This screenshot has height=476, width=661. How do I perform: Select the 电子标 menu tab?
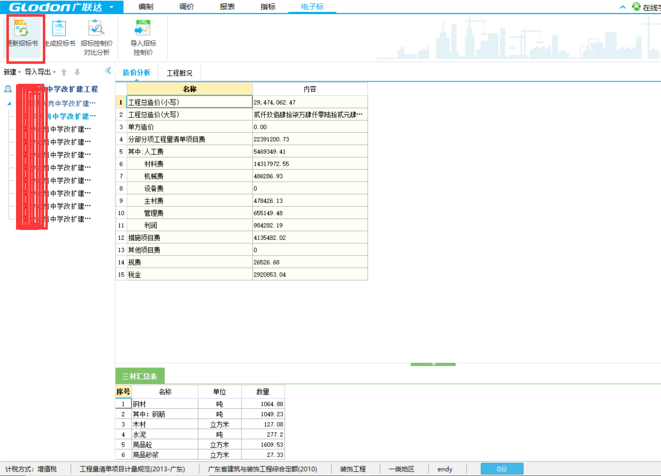tap(312, 7)
